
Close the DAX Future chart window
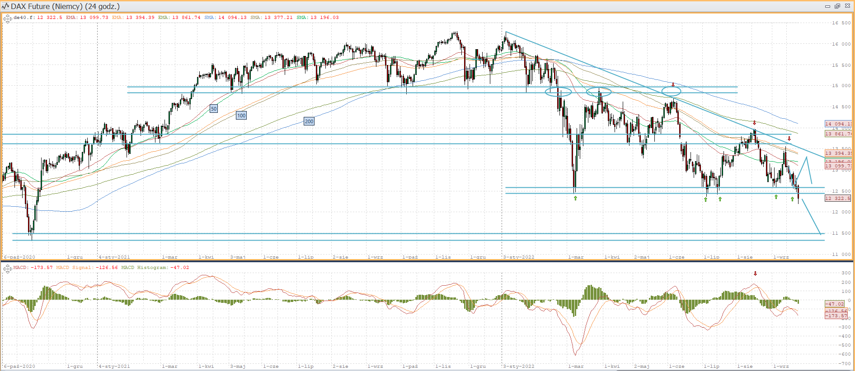[847, 6]
